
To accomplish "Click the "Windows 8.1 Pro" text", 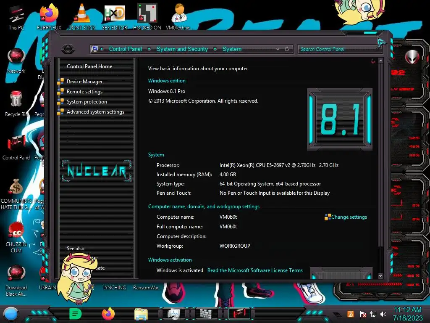I will click(x=166, y=91).
